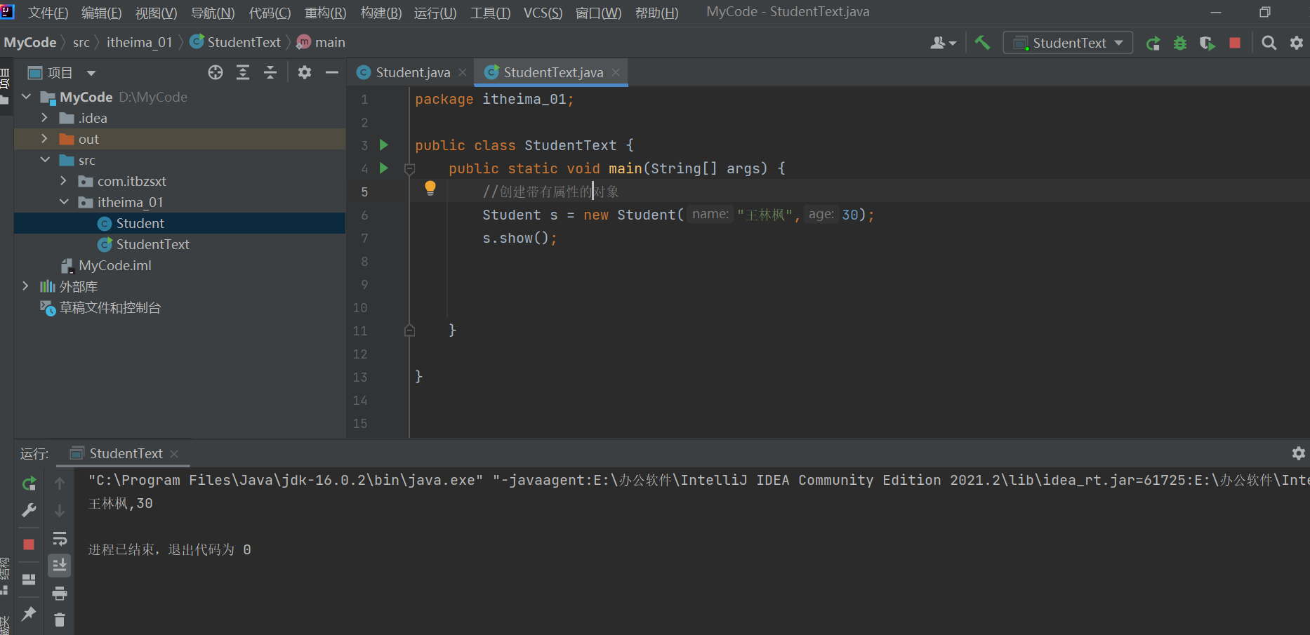
Task: Select 草稿文件和控制台 node
Action: coord(110,307)
